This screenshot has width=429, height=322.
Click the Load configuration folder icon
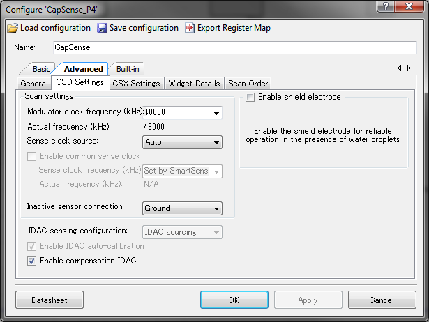click(13, 28)
